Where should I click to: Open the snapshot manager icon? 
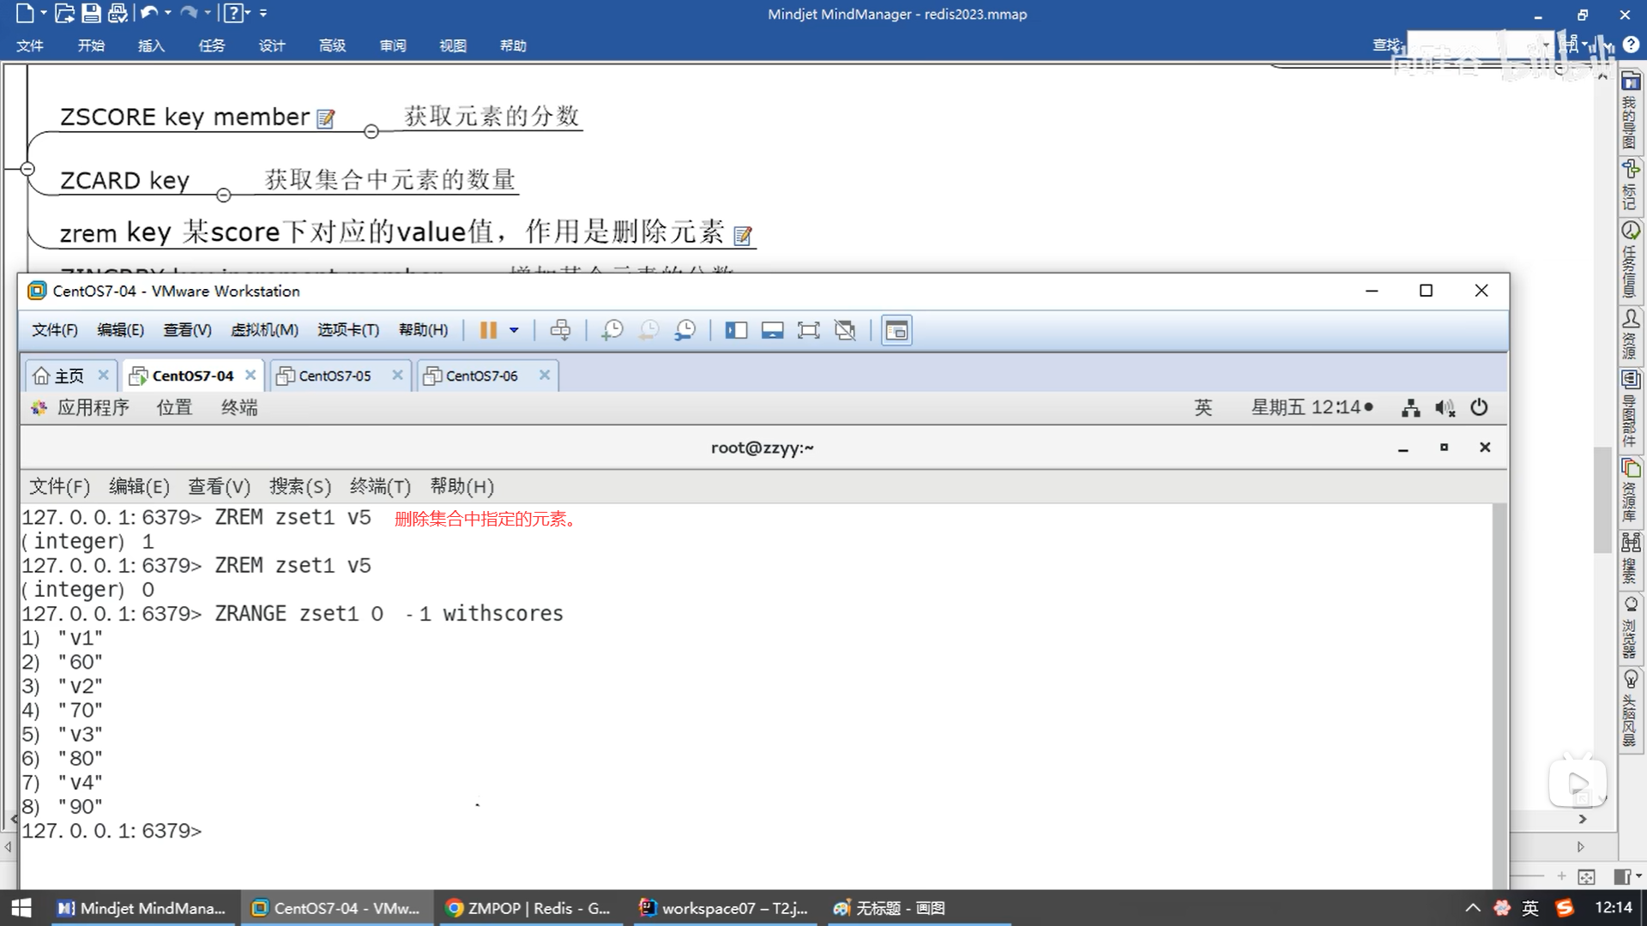[685, 330]
